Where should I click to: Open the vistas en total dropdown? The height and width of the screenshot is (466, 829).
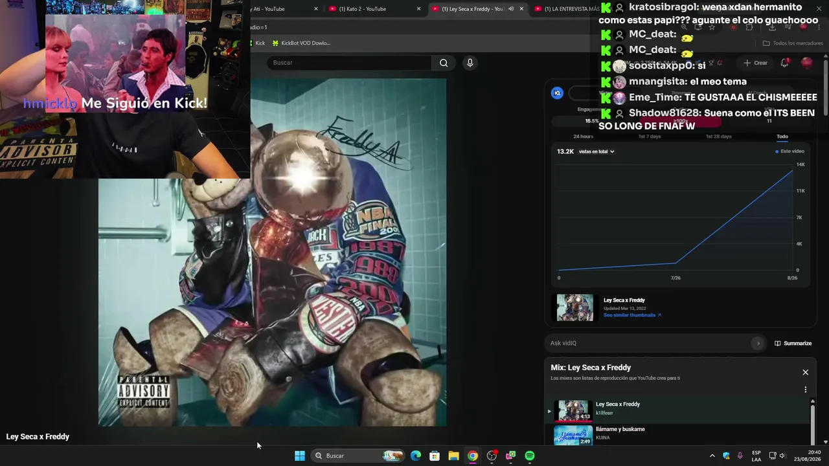(x=596, y=151)
